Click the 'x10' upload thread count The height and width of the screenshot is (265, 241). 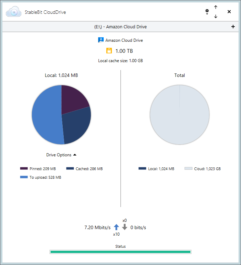(116, 234)
